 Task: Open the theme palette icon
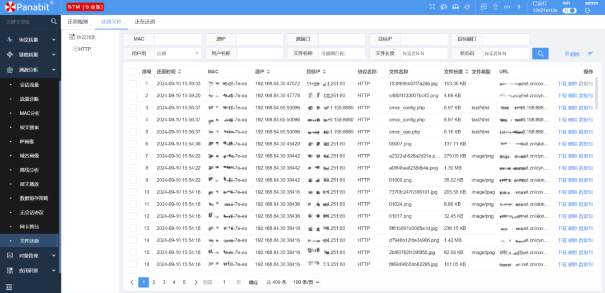[x=443, y=7]
